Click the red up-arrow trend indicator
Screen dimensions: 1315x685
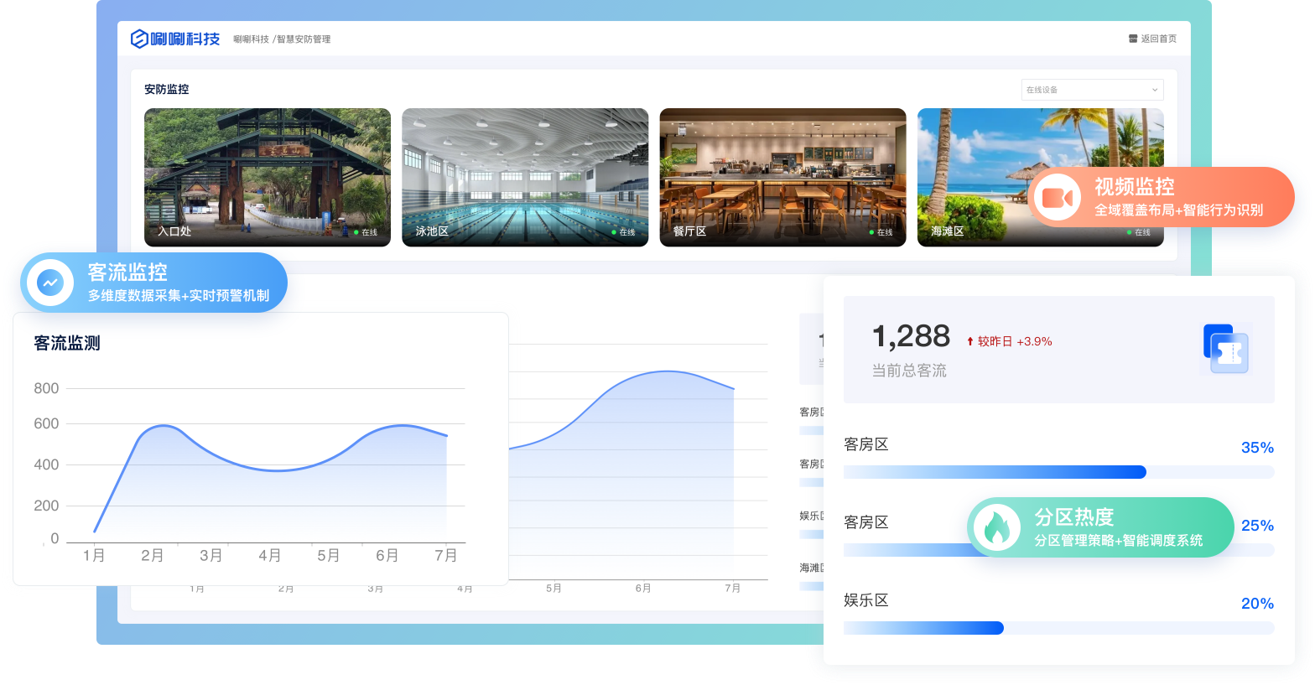(970, 342)
